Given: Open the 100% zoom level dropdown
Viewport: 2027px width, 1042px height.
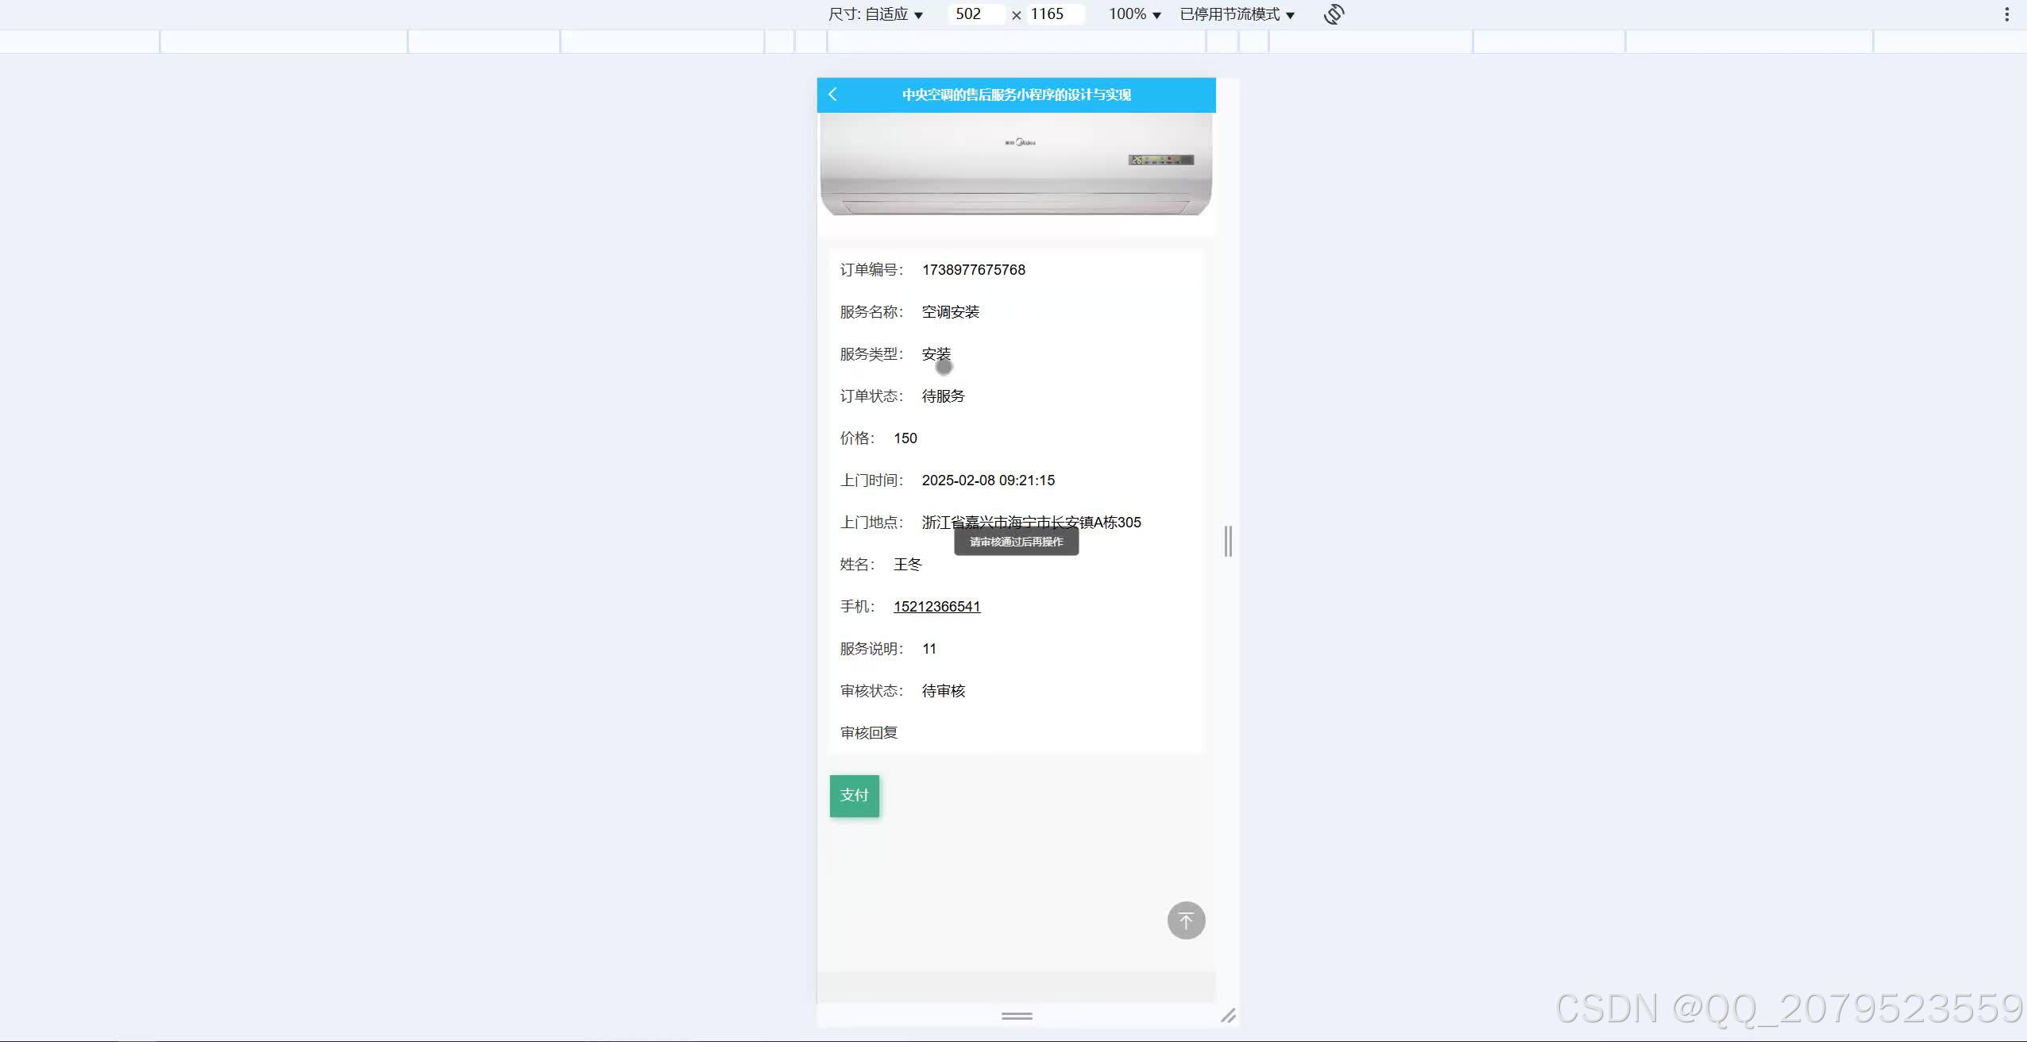Looking at the screenshot, I should (1134, 14).
